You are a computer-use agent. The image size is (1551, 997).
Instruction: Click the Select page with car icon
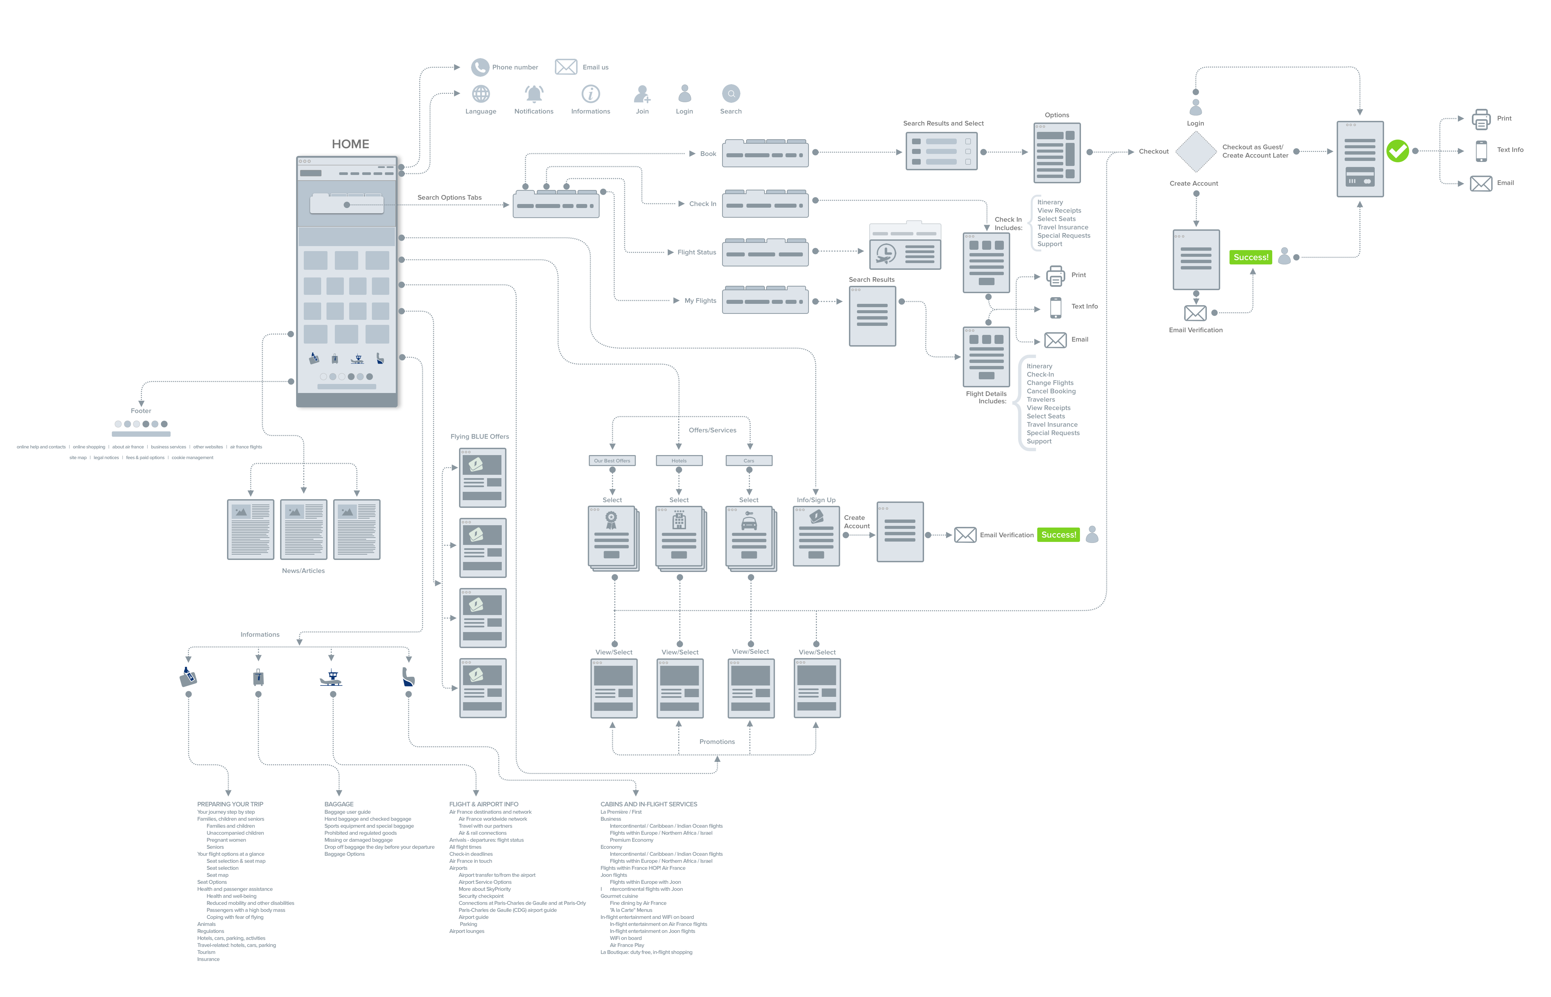750,538
